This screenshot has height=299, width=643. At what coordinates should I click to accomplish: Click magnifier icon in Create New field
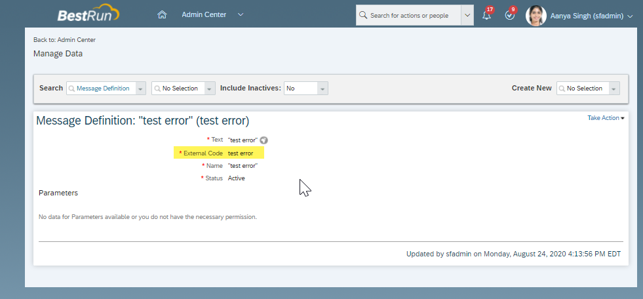click(x=562, y=89)
